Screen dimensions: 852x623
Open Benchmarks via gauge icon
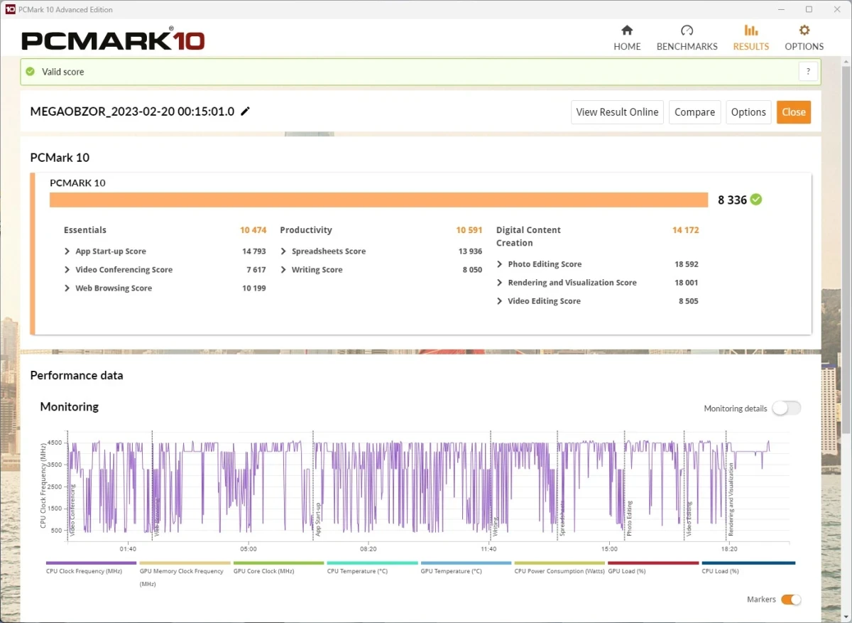pos(687,31)
